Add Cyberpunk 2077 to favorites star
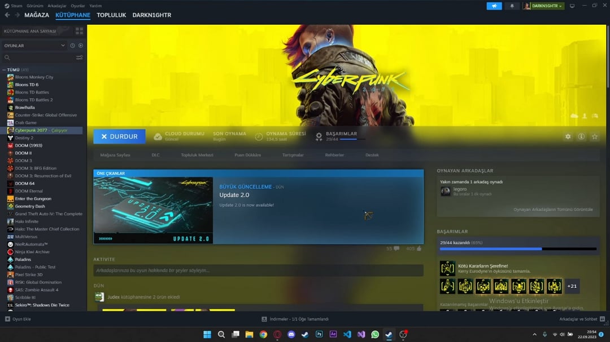This screenshot has height=342, width=610. point(594,137)
